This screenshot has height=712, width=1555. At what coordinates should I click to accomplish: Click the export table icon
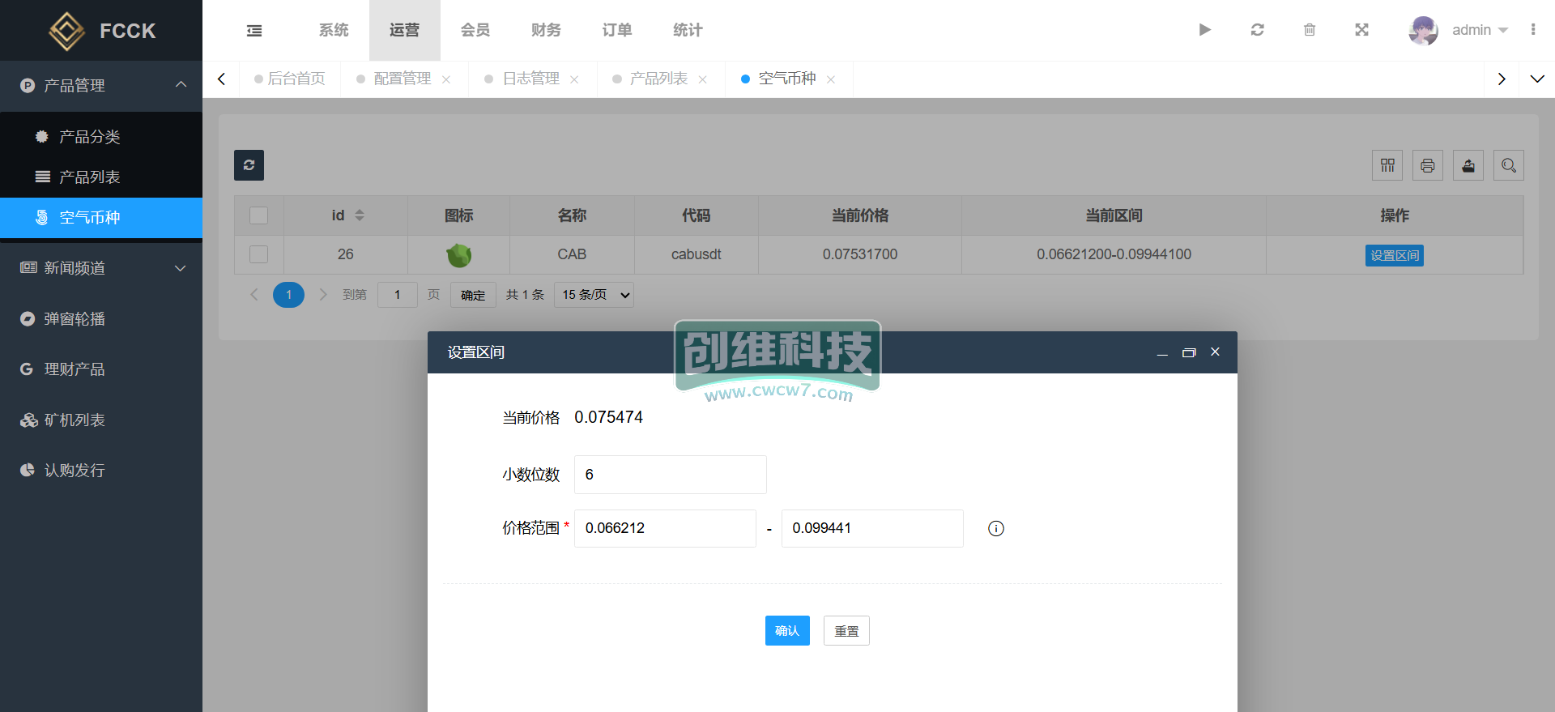(x=1468, y=165)
